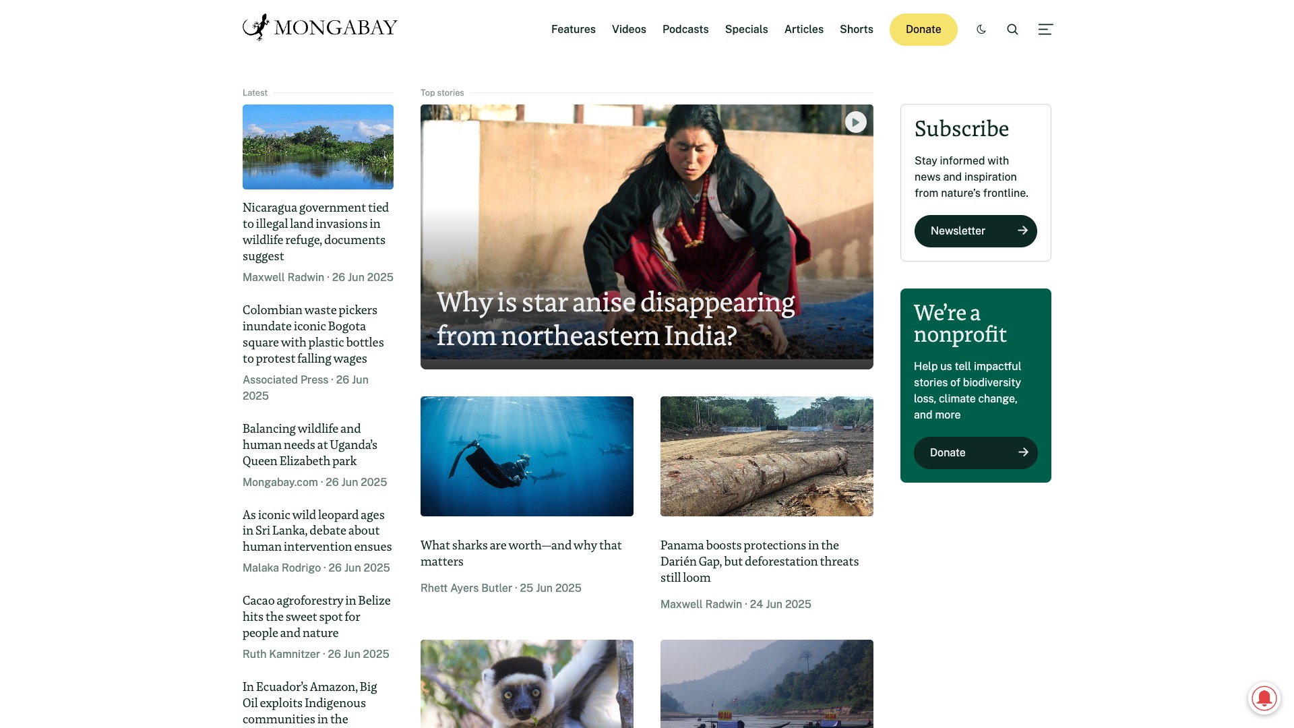Click Donate button in nonprofit card

[975, 452]
